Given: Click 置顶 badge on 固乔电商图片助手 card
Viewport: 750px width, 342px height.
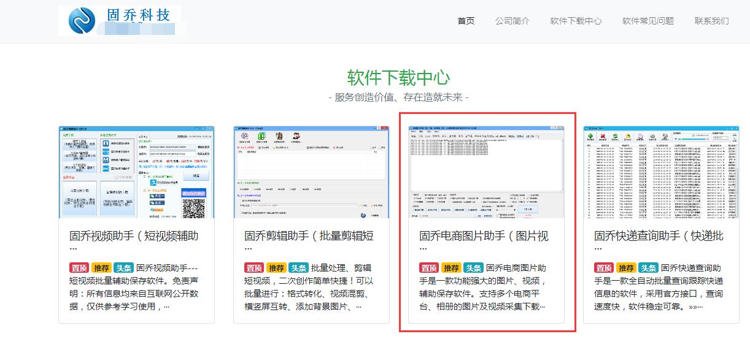Looking at the screenshot, I should tap(429, 268).
